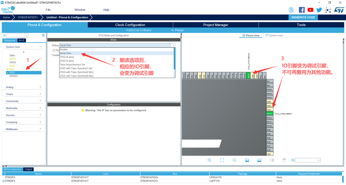
Task: Open the Facebook icon link
Action: click(302, 10)
